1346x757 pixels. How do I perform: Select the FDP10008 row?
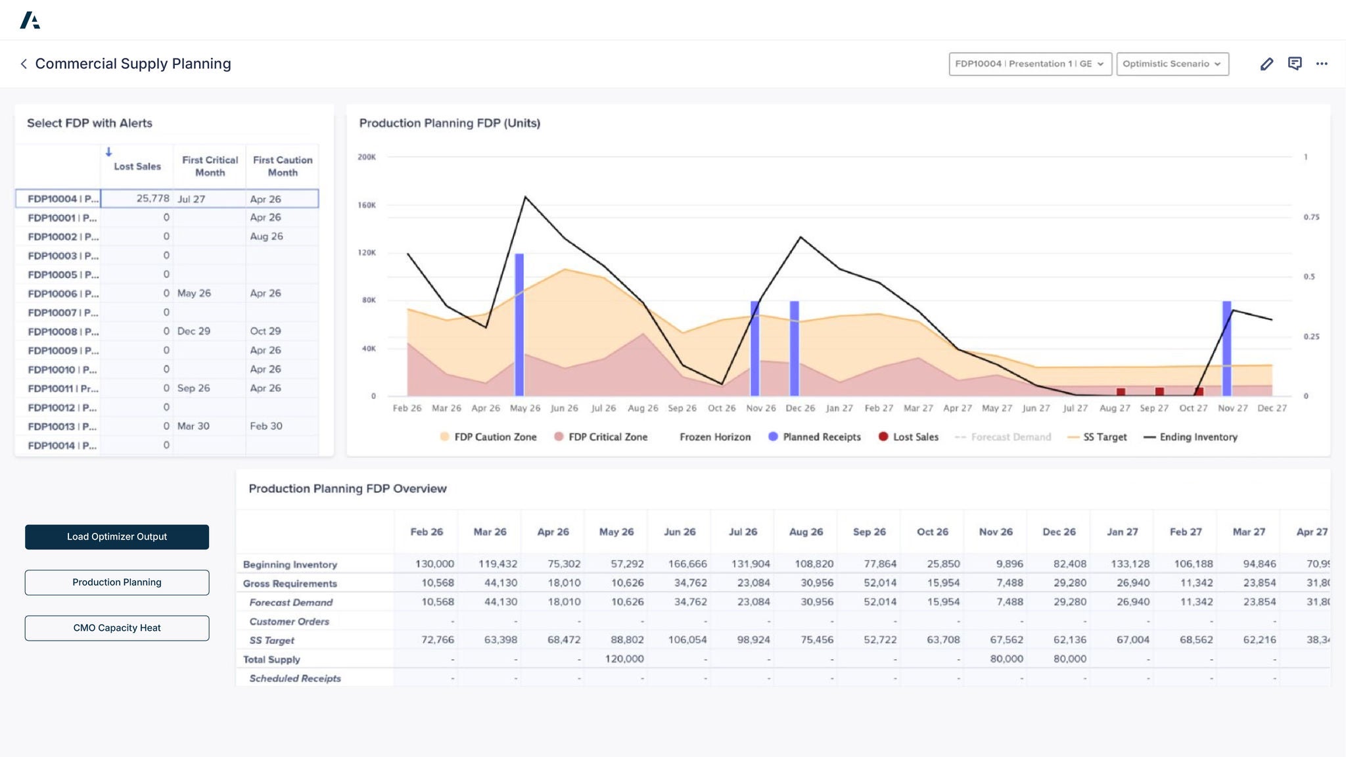pos(167,331)
